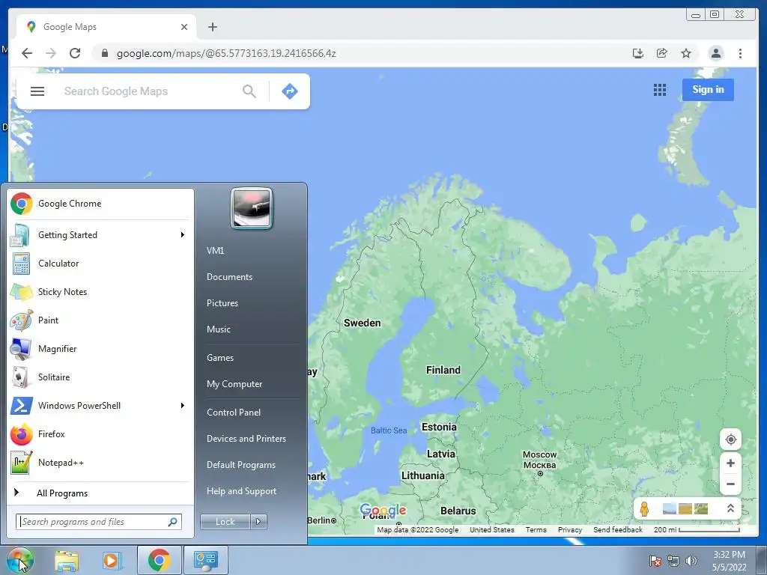Show your location on the map
Screen dimensions: 767x575
tap(730, 439)
